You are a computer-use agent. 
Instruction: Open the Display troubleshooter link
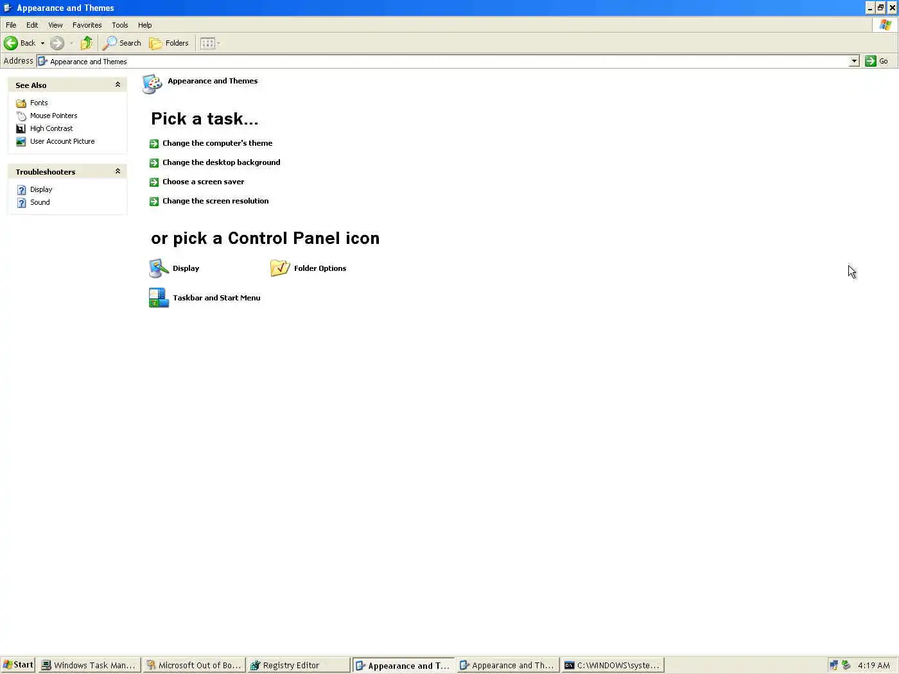tap(41, 189)
